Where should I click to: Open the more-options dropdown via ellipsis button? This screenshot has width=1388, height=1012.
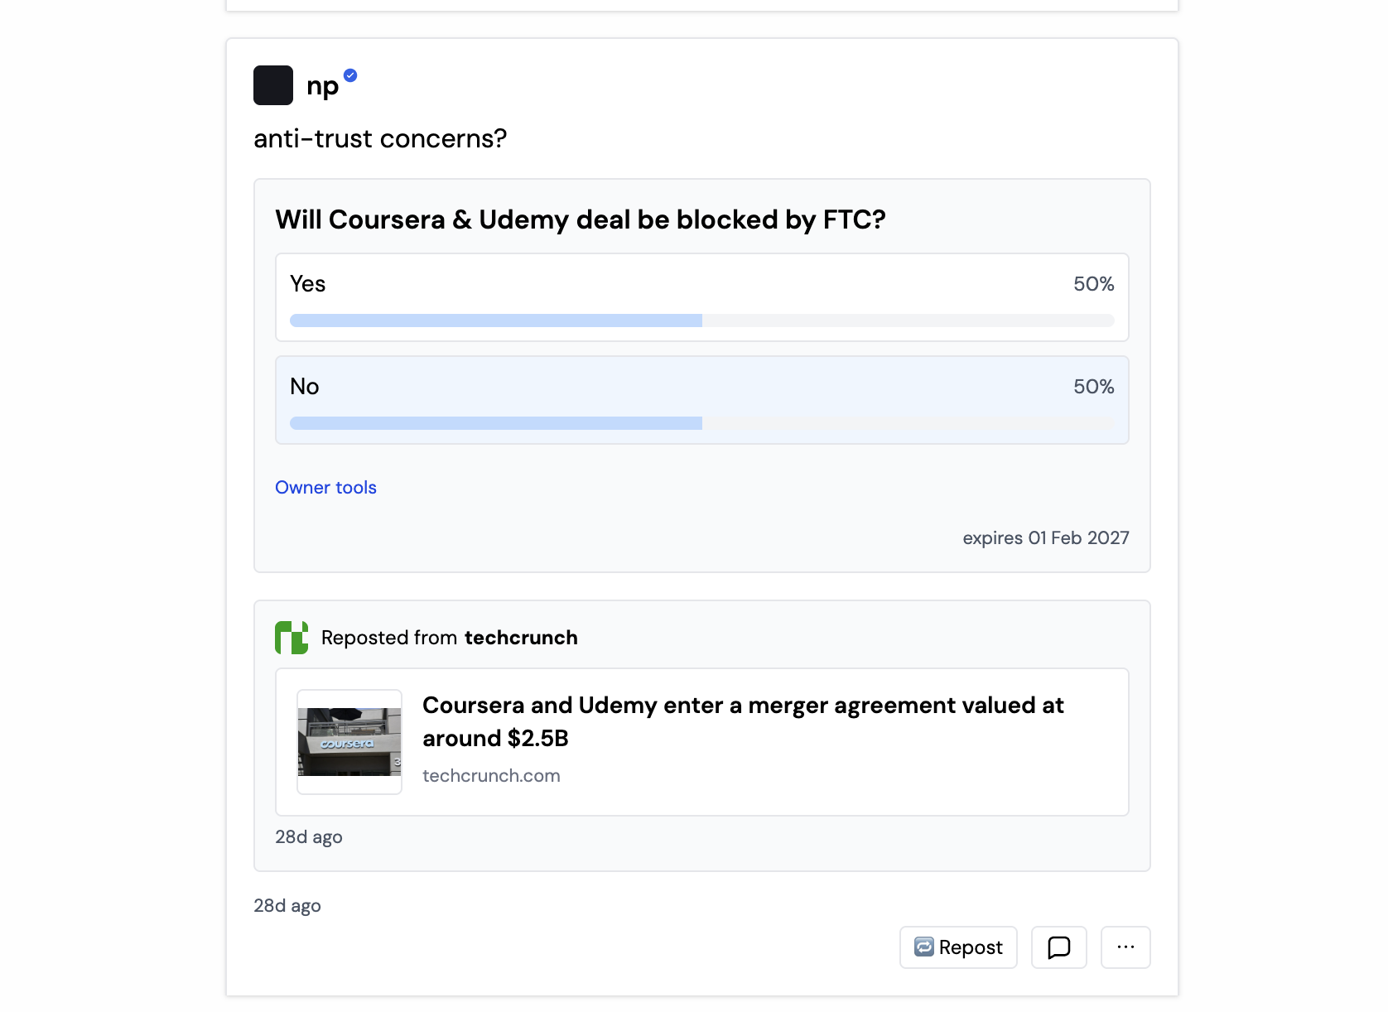tap(1125, 947)
